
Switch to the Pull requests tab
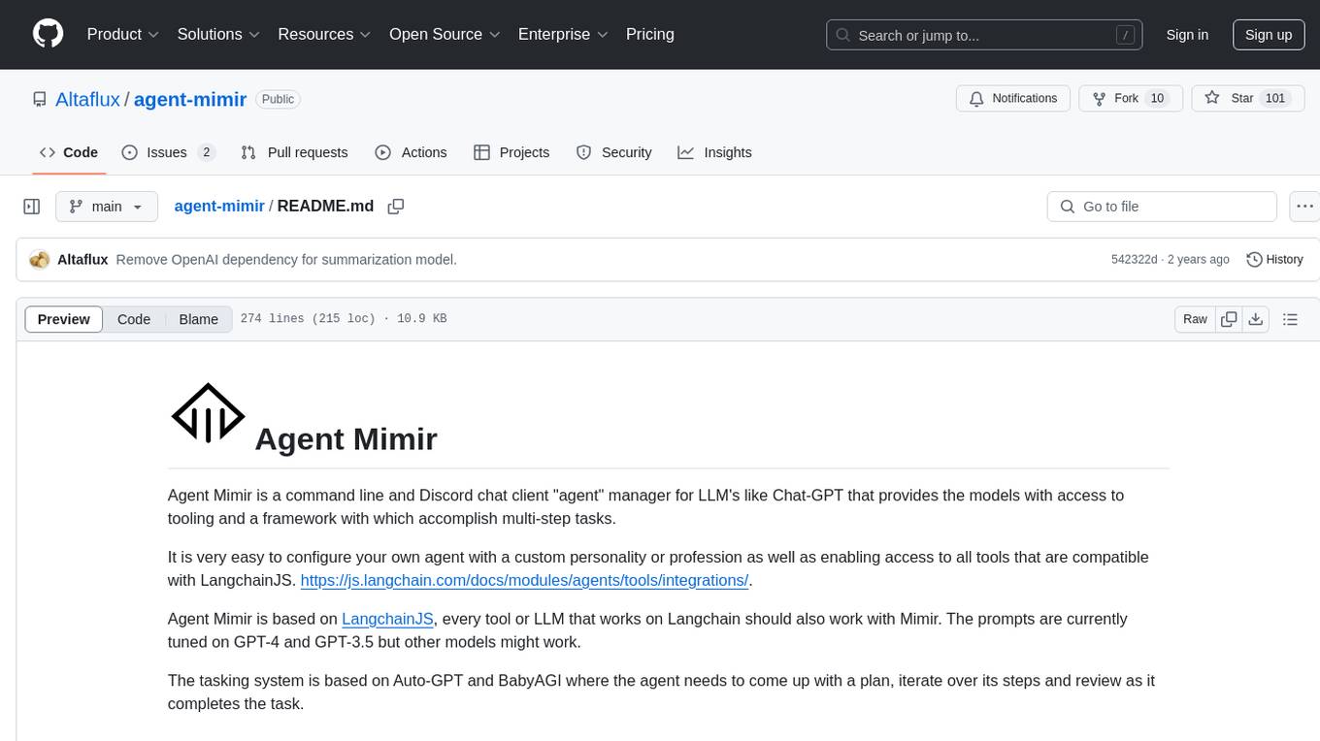294,152
